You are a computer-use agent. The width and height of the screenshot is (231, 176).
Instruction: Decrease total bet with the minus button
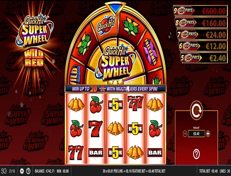[x=185, y=134]
